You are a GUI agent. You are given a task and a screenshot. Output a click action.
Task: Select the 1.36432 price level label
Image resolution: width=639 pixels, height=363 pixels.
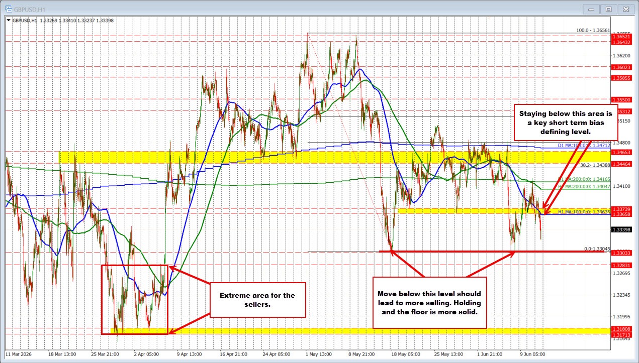coord(621,43)
